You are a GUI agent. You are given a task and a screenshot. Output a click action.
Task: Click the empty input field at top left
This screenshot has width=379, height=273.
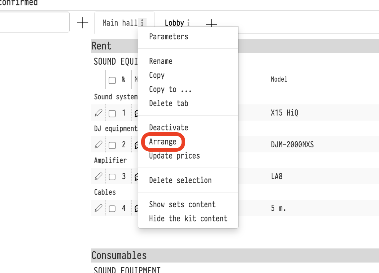[x=34, y=22]
